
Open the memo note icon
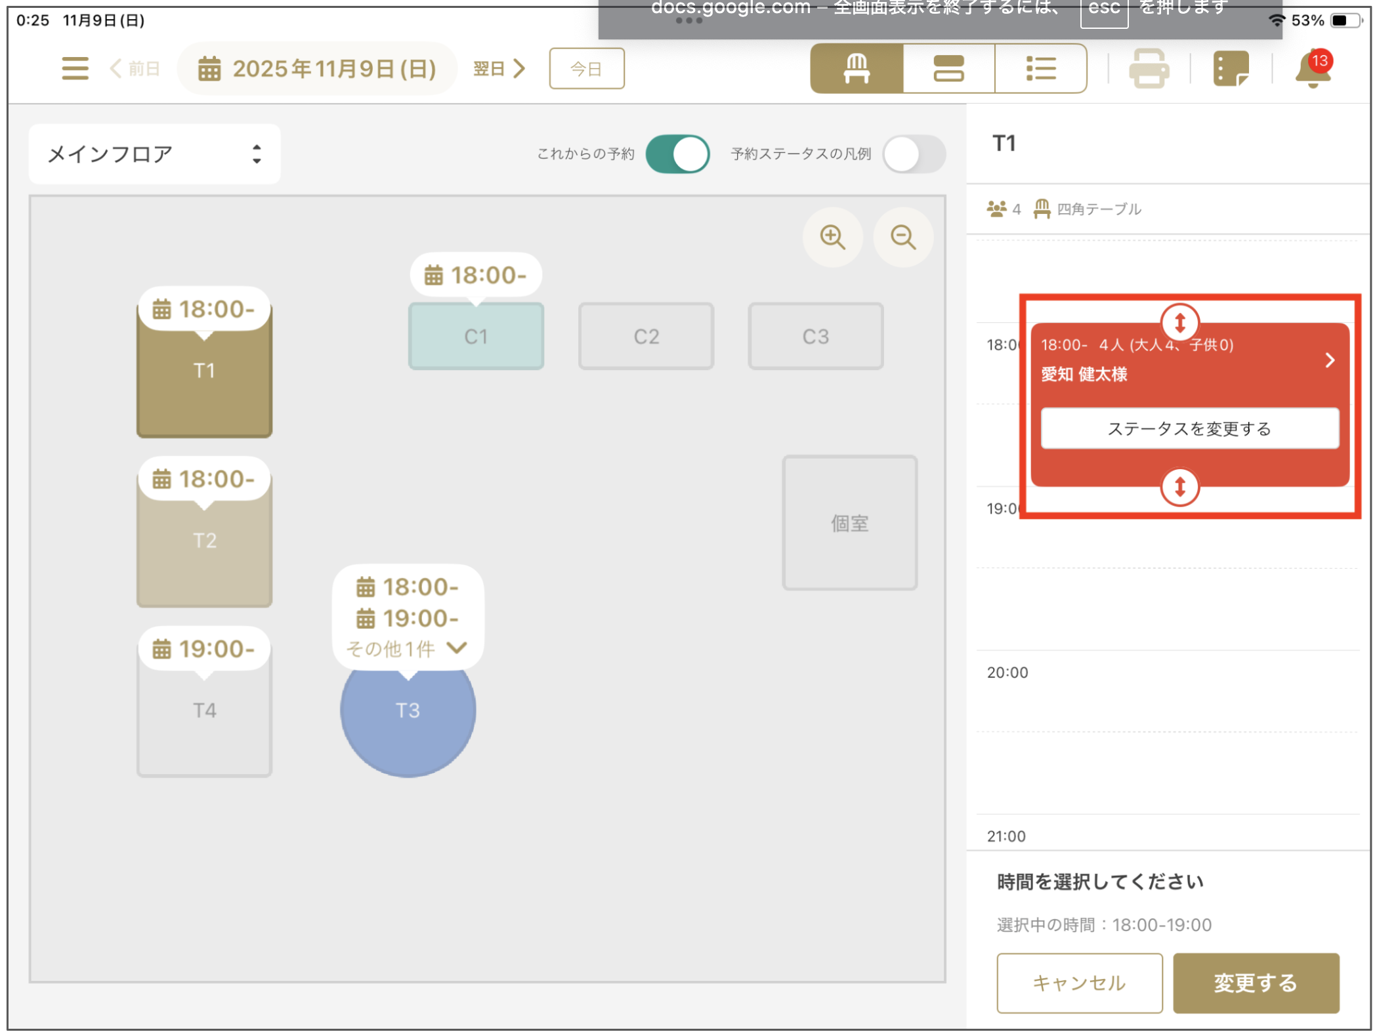(1230, 68)
